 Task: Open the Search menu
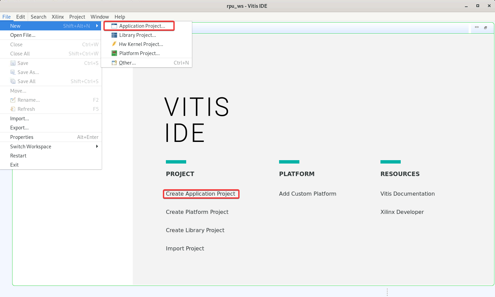tap(39, 17)
